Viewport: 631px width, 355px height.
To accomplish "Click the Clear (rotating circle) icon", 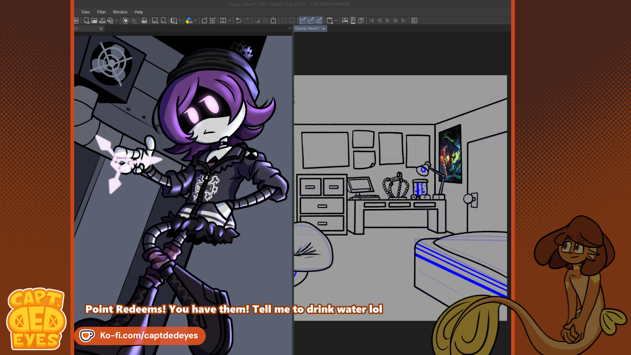I will tap(126, 20).
